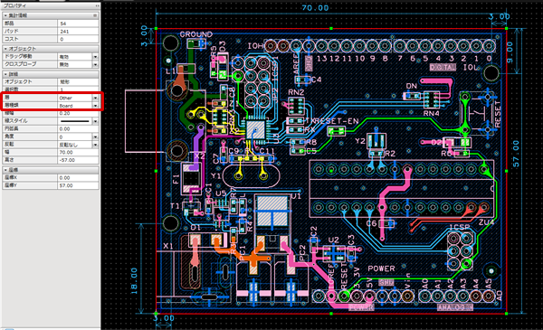Select the Y1 crystal component on board

coord(251,176)
